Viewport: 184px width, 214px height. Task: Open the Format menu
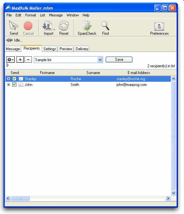click(31, 15)
